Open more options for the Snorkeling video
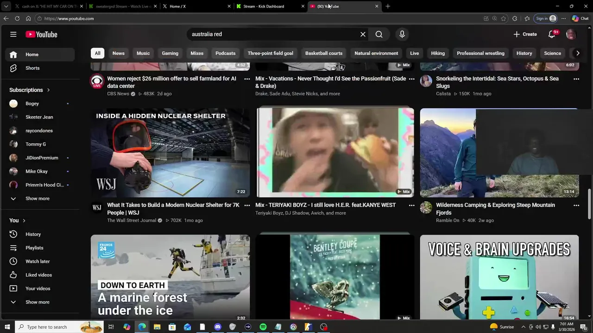Screen dimensions: 593x333 click(x=576, y=79)
